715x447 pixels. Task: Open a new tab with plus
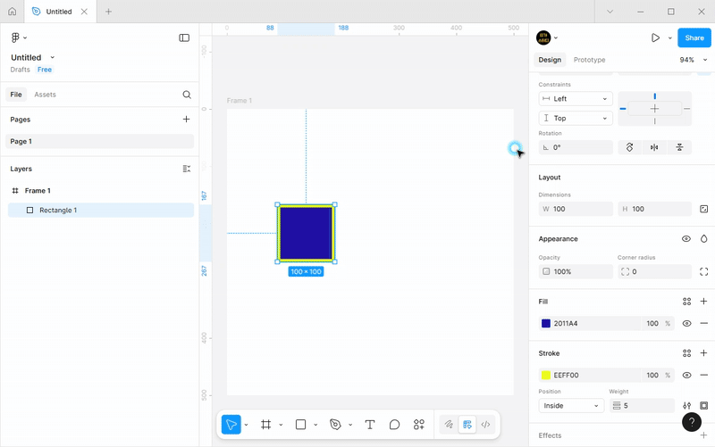pos(108,12)
